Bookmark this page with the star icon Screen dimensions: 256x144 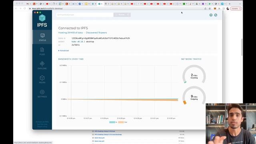210,8
